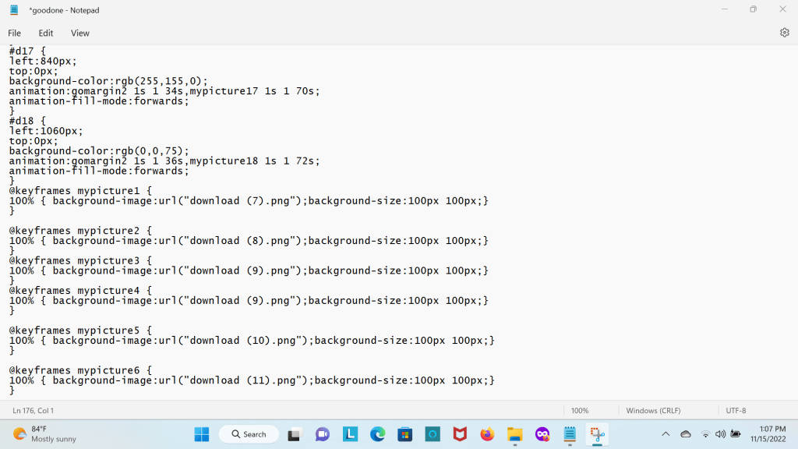Open File Explorer from taskbar

(514, 434)
